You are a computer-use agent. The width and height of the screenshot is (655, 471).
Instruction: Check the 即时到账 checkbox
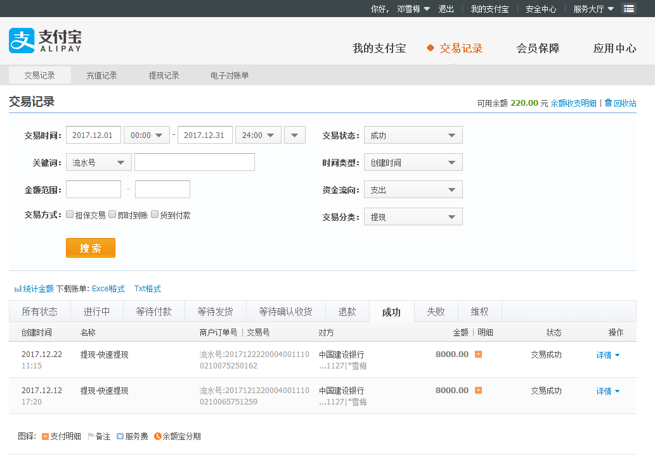[112, 215]
